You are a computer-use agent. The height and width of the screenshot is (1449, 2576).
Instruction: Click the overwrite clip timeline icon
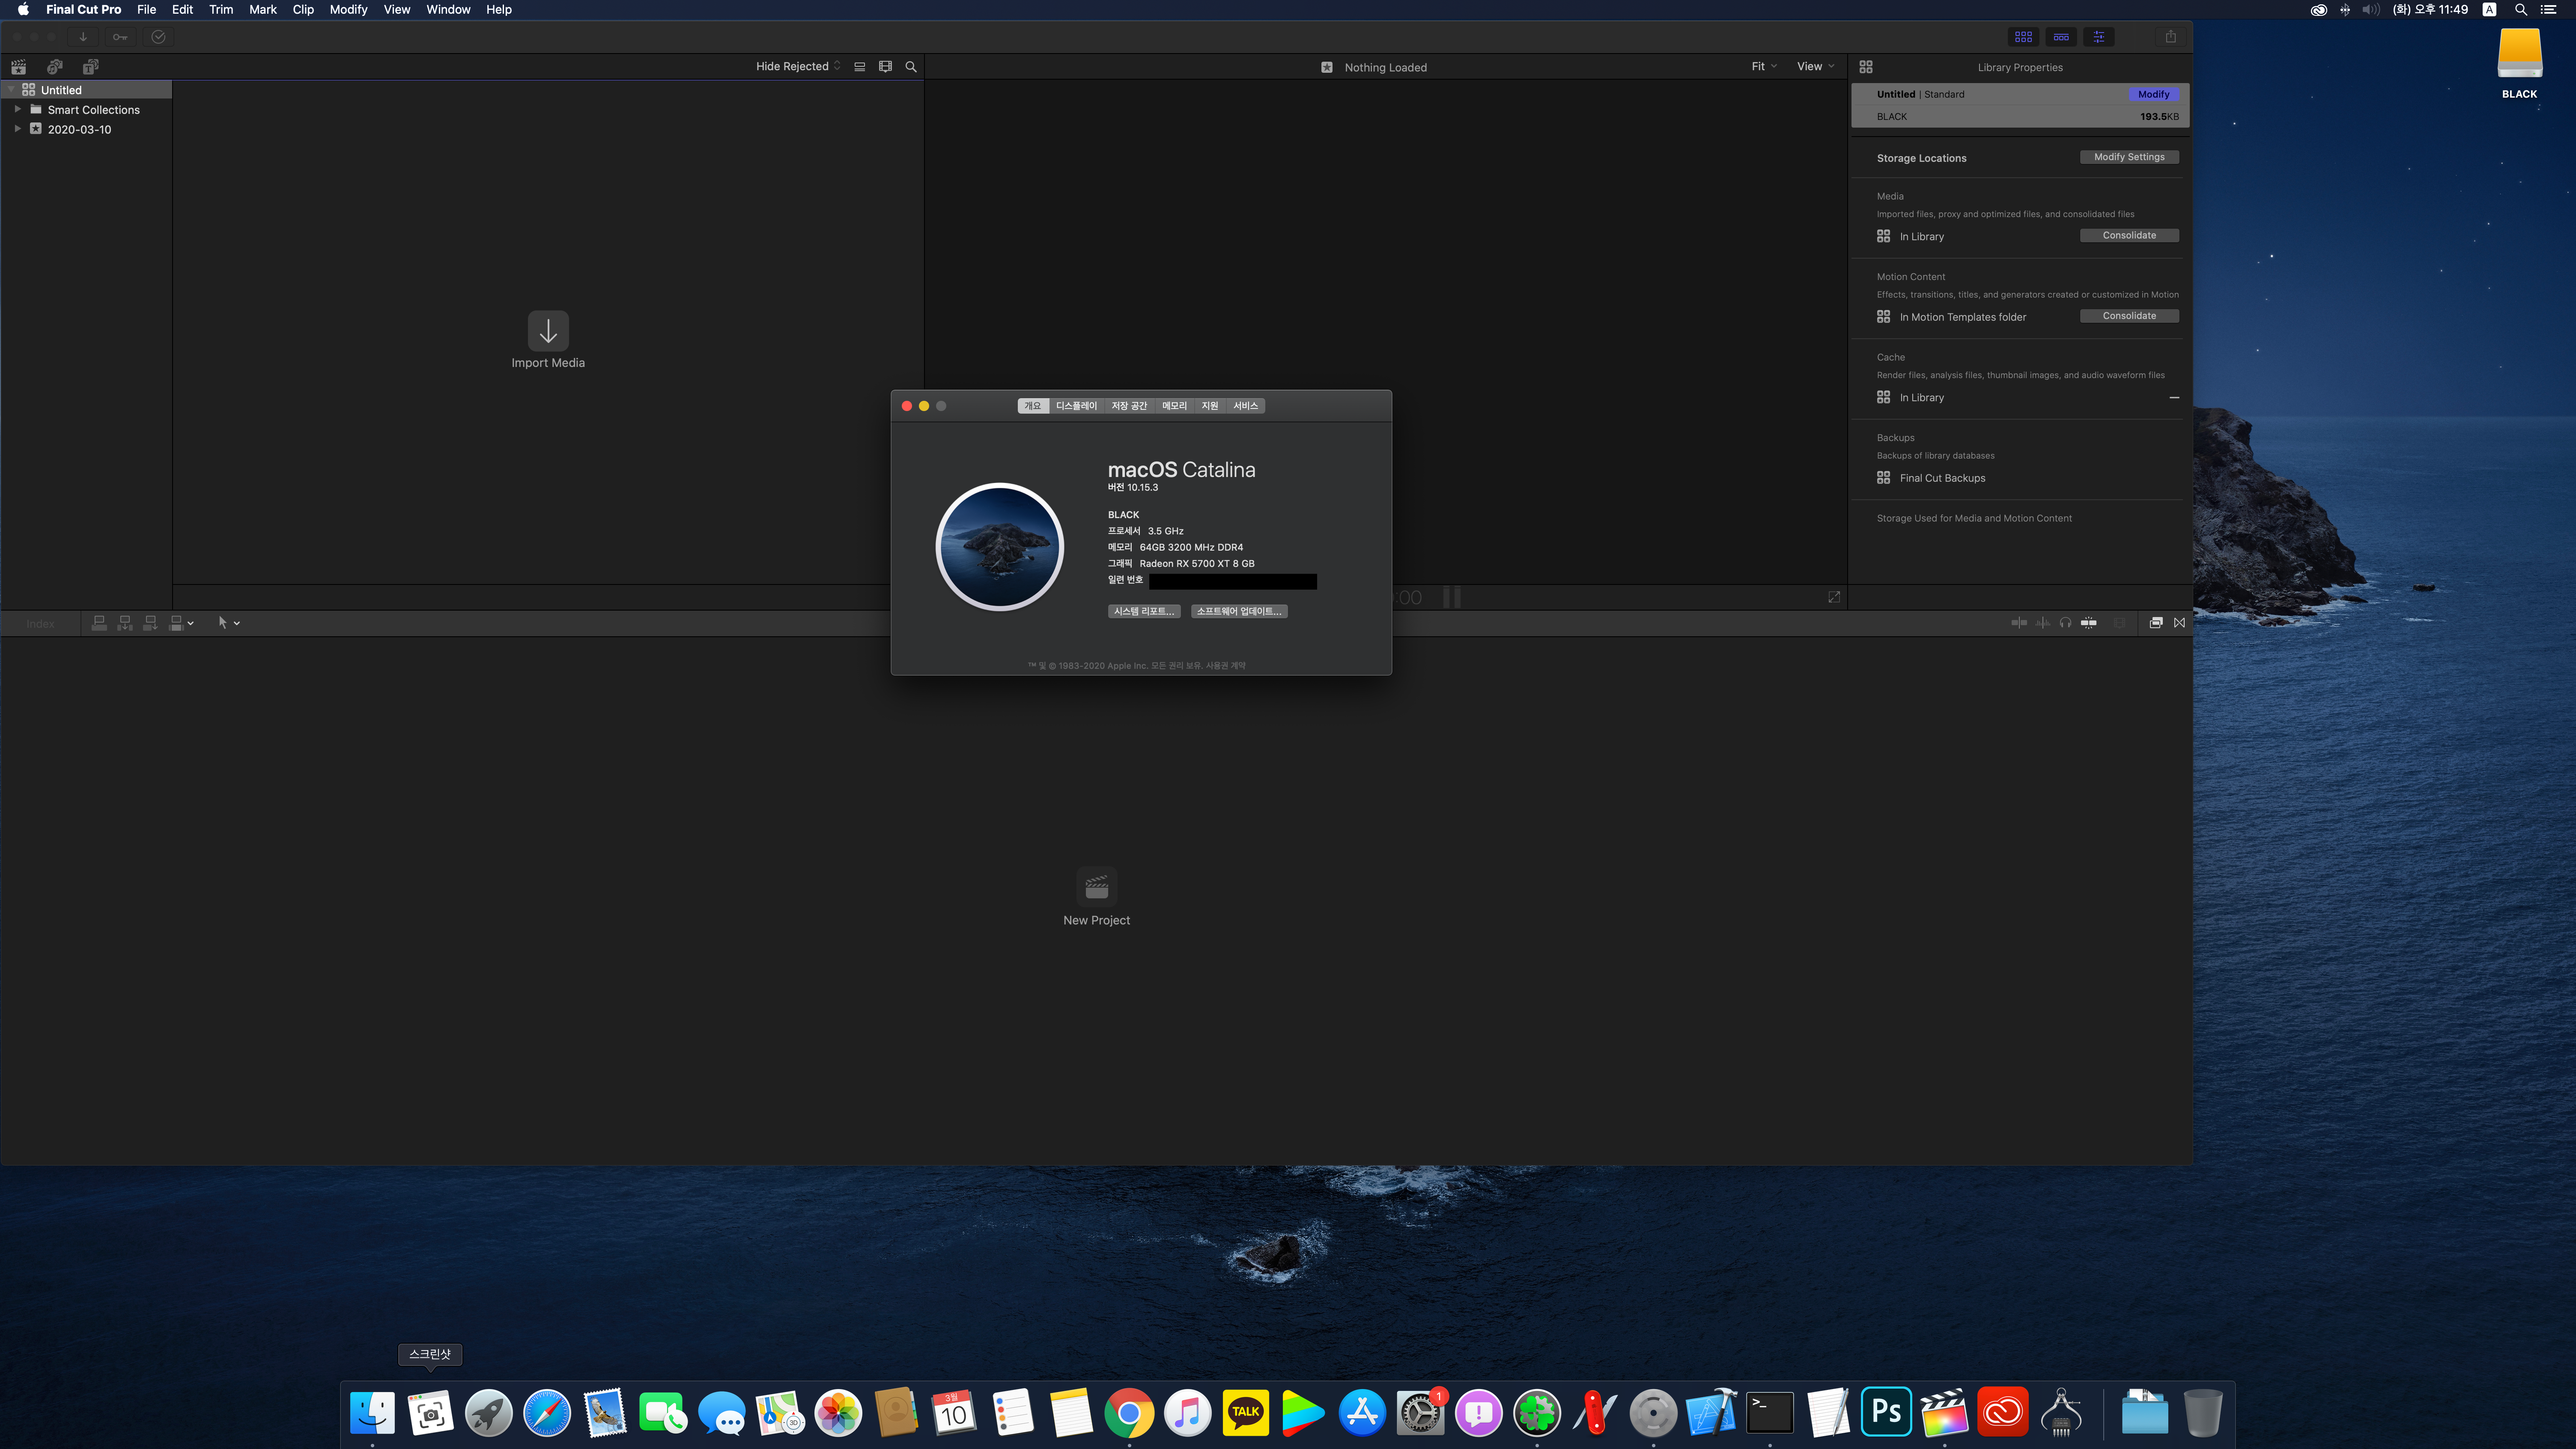[176, 623]
